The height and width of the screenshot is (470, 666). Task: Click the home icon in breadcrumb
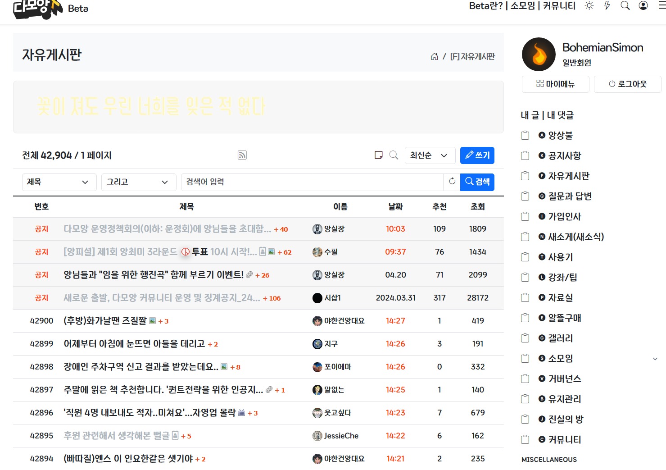pos(435,56)
